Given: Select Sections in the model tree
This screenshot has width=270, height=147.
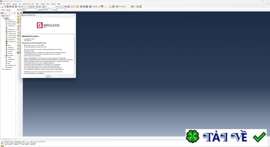Looking at the screenshot, I should [x=10, y=51].
